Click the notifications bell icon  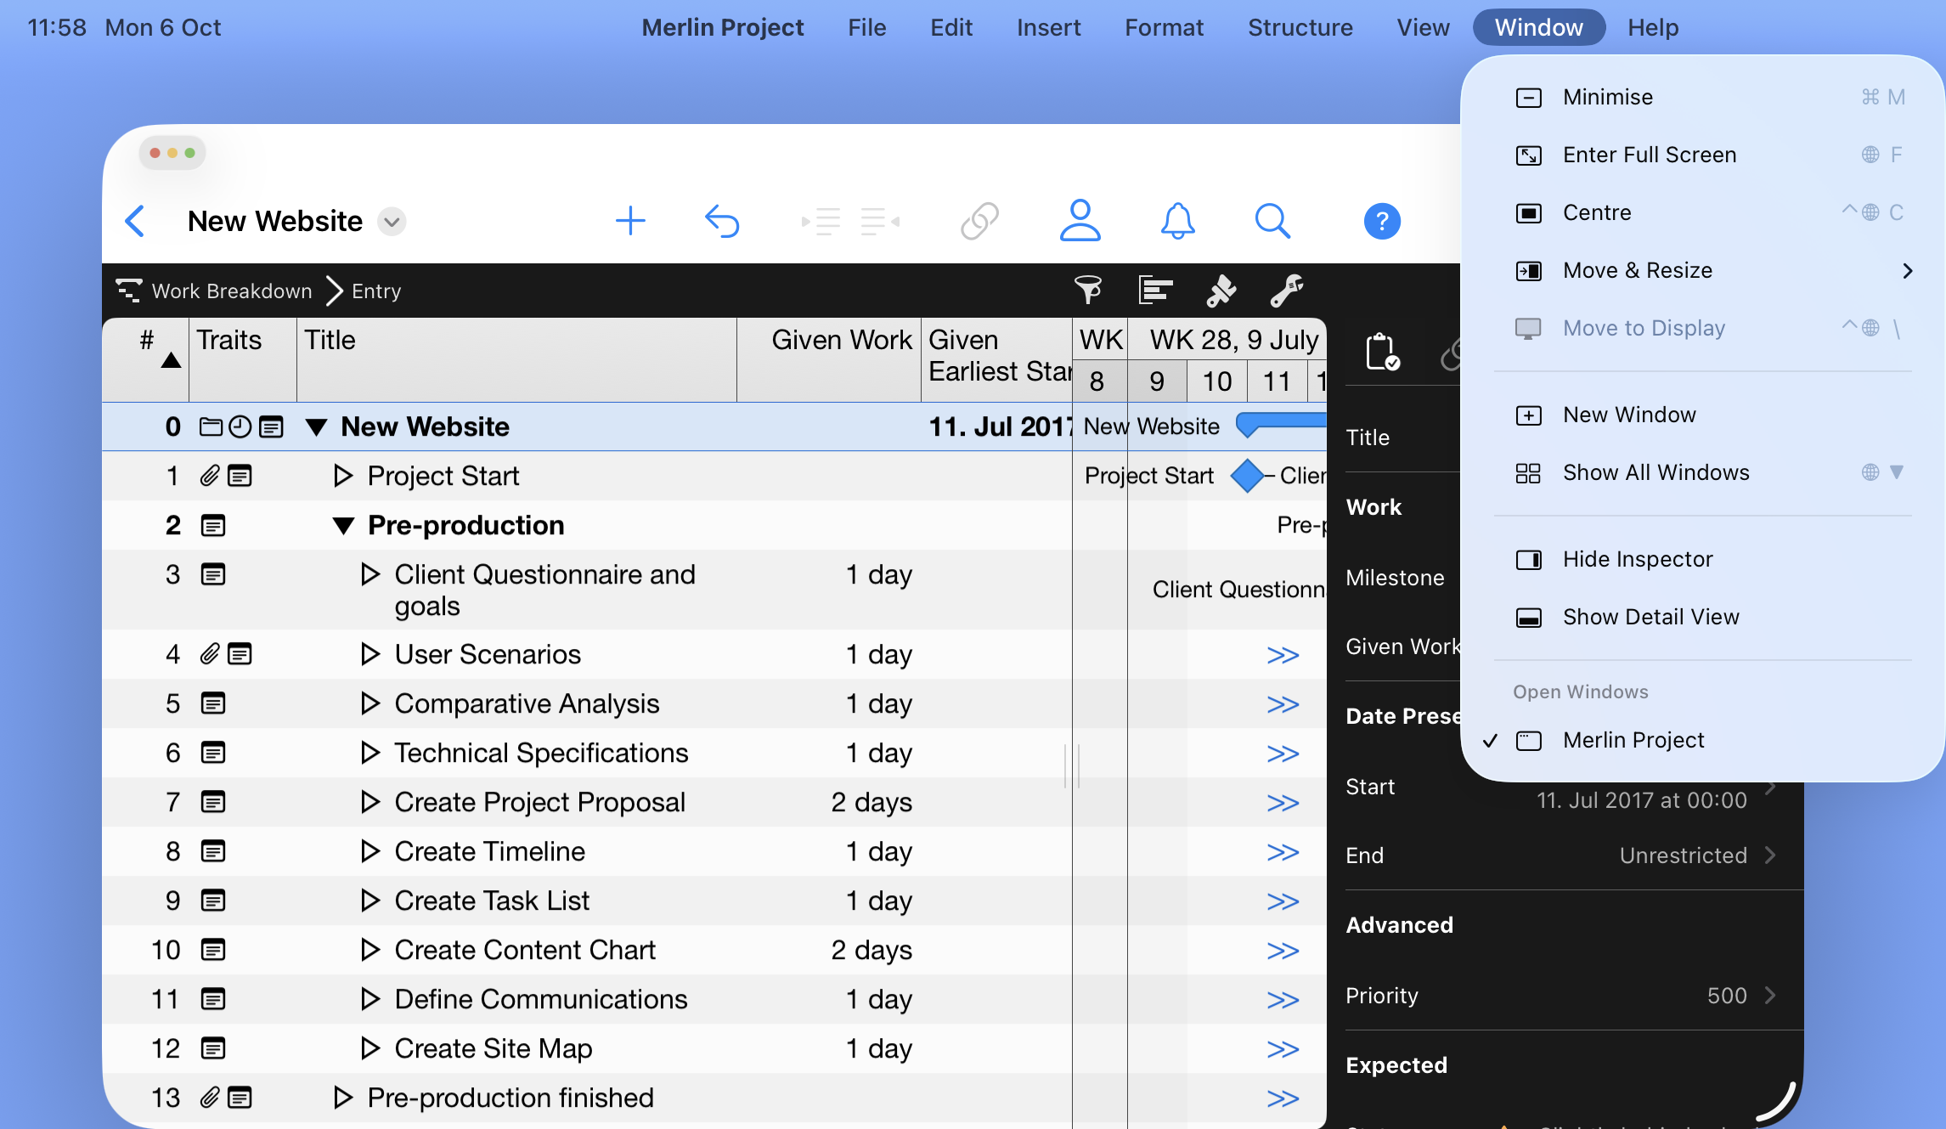1177,221
